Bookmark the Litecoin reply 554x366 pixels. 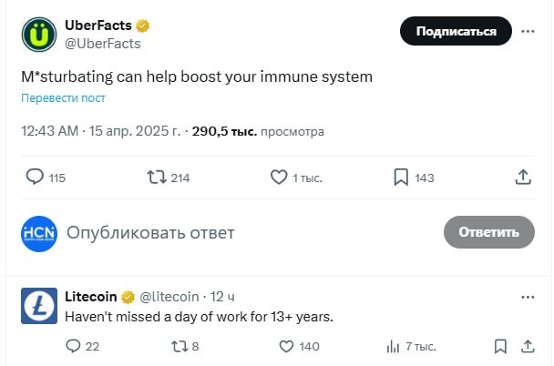pos(499,346)
